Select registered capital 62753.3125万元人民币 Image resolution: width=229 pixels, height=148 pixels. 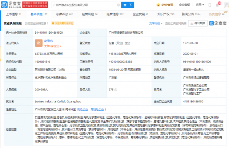click(x=49, y=54)
